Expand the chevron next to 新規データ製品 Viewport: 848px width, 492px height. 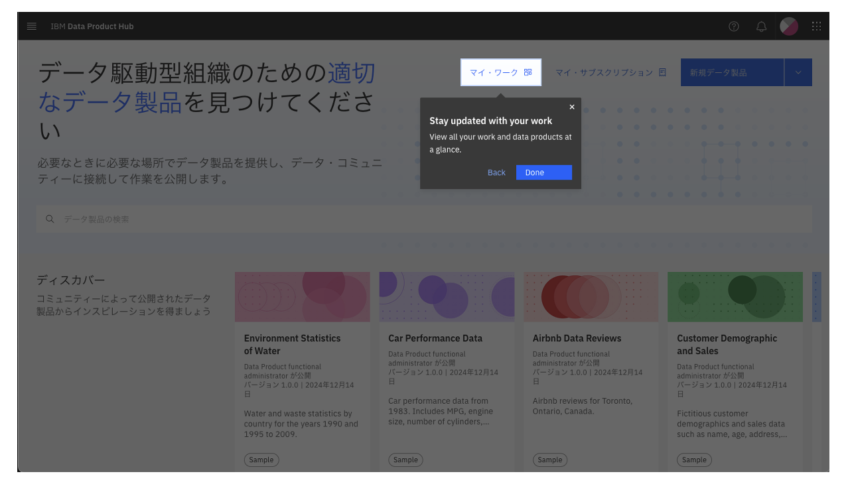[798, 72]
